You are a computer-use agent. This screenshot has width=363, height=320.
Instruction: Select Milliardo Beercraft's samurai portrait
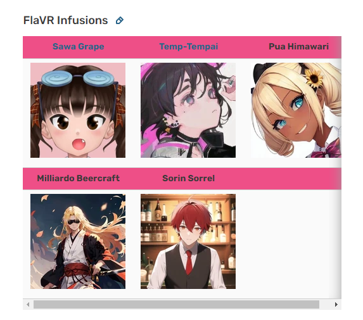click(x=78, y=241)
